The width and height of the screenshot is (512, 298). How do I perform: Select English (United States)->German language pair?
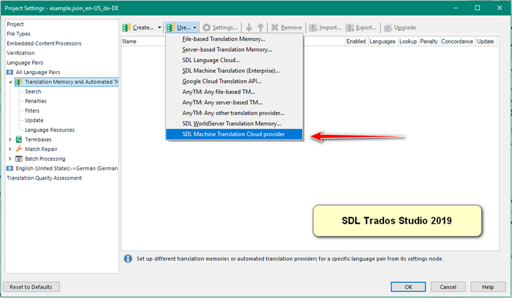pyautogui.click(x=67, y=168)
